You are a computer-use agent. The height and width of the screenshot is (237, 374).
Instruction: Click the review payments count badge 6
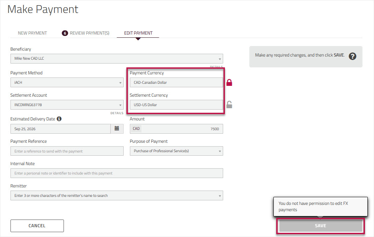65,33
